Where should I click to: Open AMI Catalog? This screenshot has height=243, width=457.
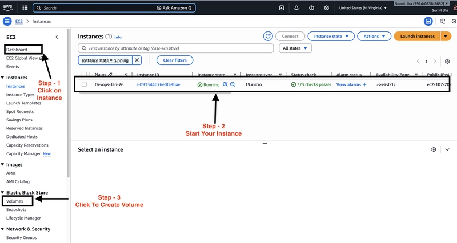click(18, 181)
